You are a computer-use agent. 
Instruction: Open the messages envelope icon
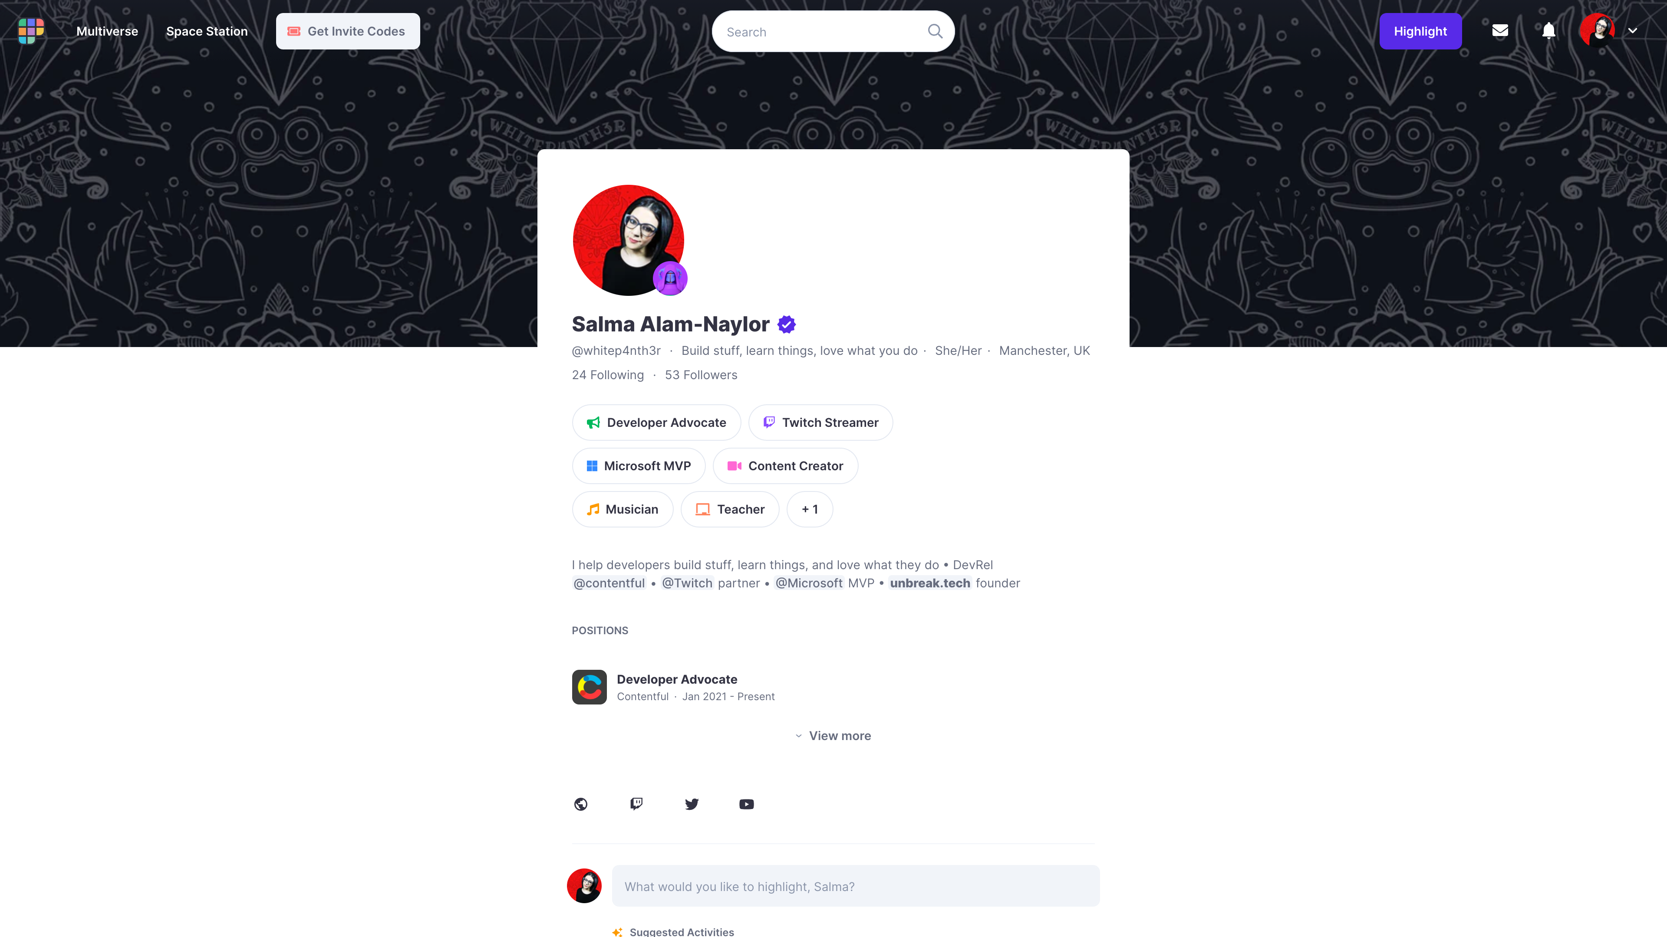(1500, 30)
